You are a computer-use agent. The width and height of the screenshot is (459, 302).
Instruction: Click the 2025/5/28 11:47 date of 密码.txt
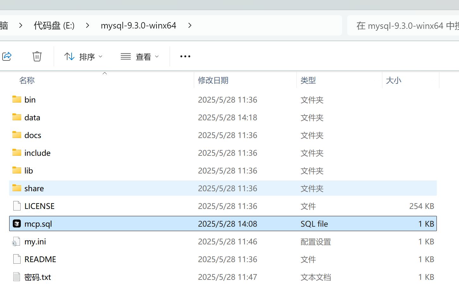pos(227,277)
